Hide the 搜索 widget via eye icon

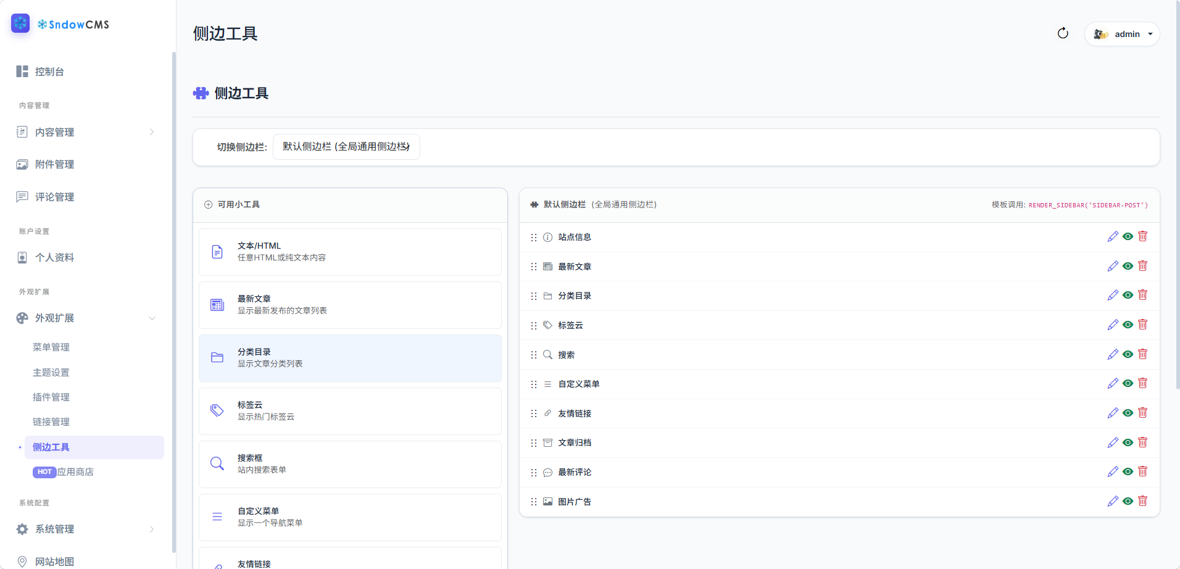point(1128,354)
